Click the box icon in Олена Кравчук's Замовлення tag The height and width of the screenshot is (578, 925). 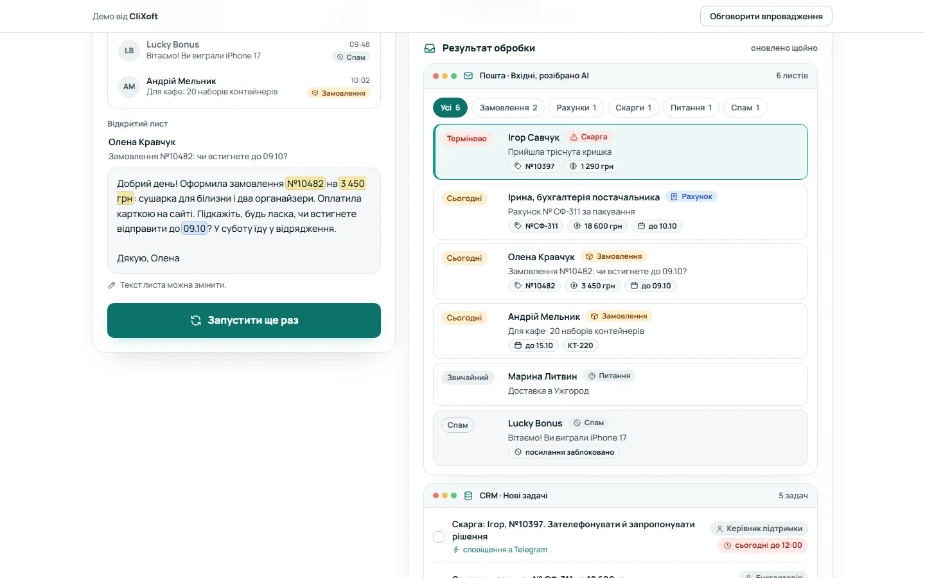589,256
